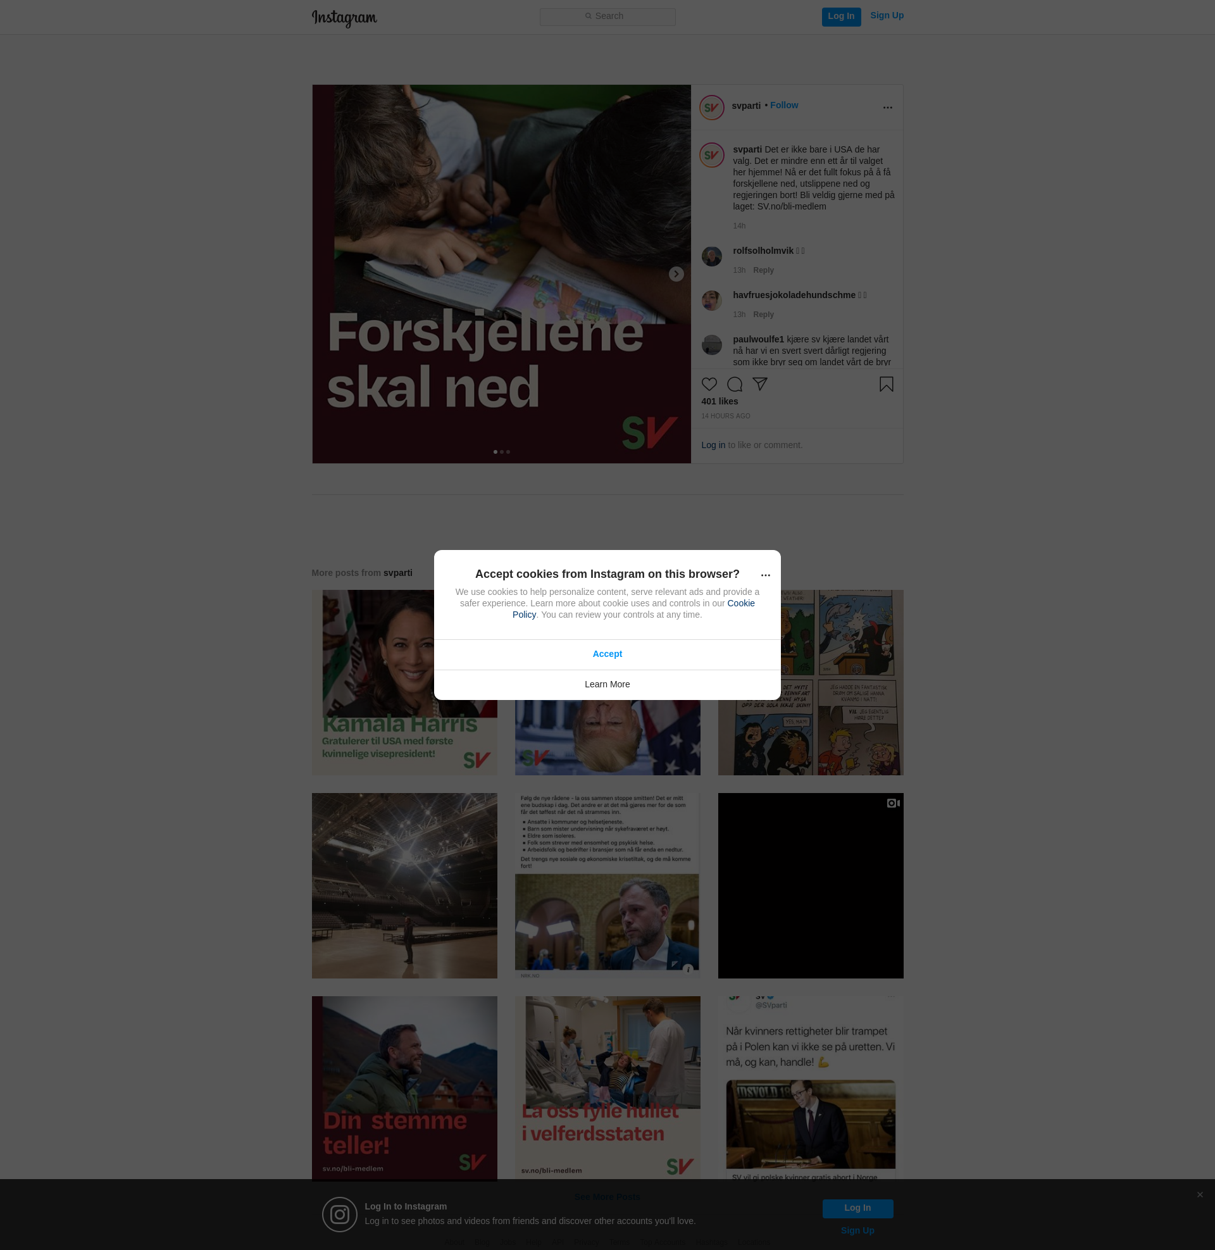
Task: Share post with paper plane icon
Action: (x=759, y=384)
